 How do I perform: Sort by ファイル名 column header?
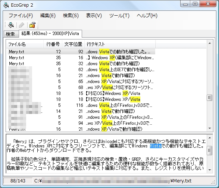25,44
